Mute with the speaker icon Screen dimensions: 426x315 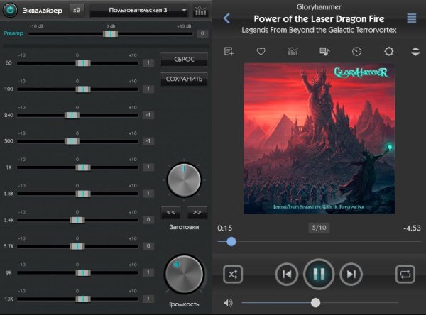(x=228, y=302)
